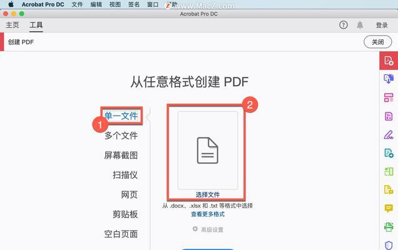Click the advanced settings gear icon
This screenshot has height=250, width=398.
pos(195,229)
